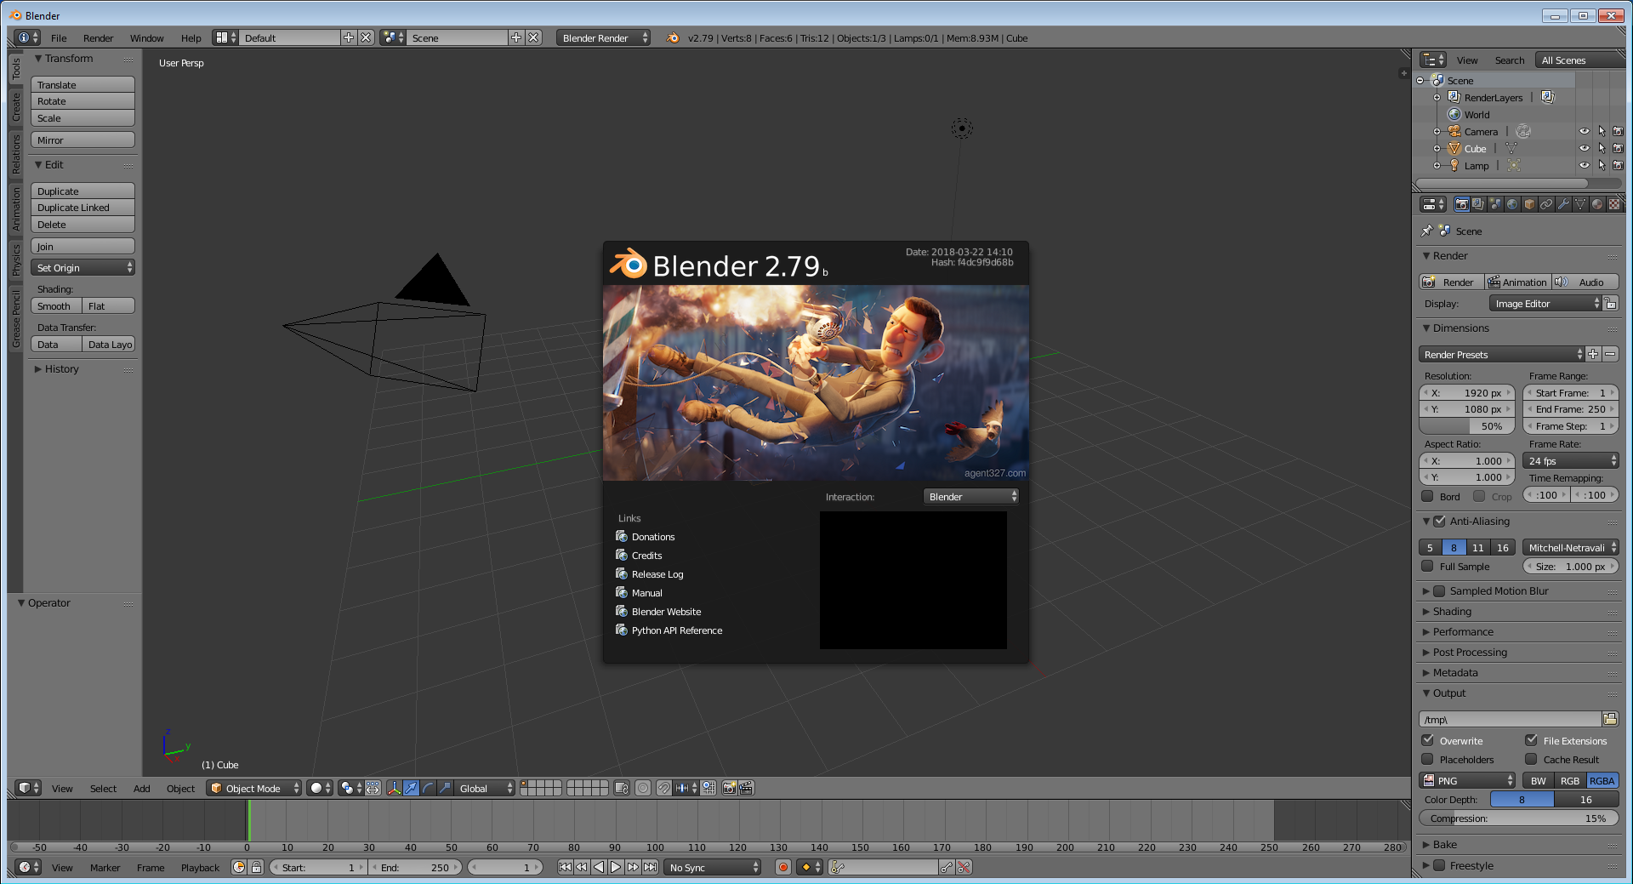The image size is (1633, 884).
Task: Open the Object properties tab (cube icon)
Action: pos(1529,204)
